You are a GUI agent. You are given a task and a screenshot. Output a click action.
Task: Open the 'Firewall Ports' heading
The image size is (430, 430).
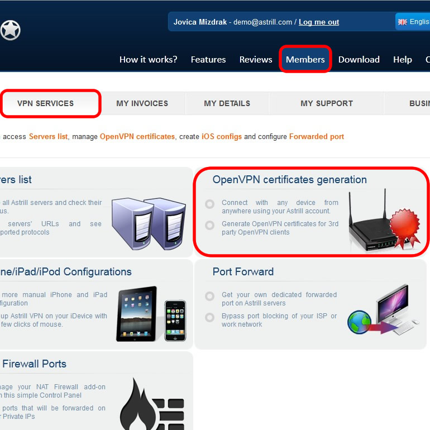coord(34,364)
